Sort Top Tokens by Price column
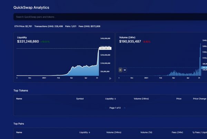Screen dimensions: 207x139 coord(179,99)
